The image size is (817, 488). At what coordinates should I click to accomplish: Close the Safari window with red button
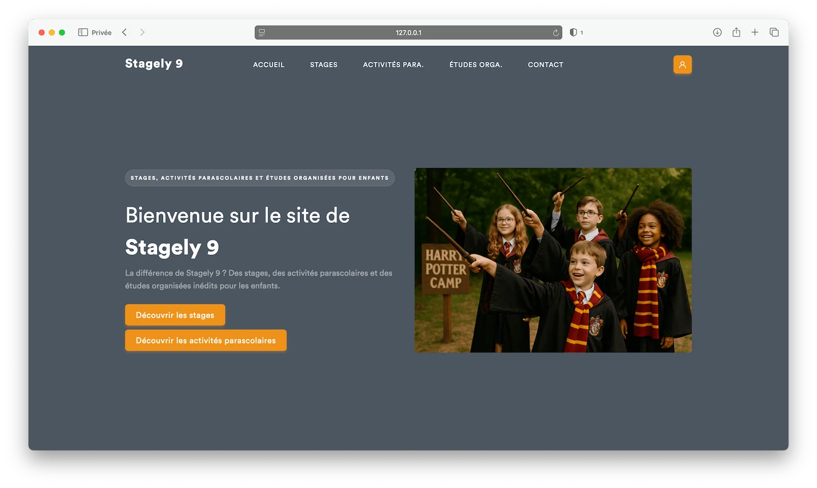tap(42, 32)
